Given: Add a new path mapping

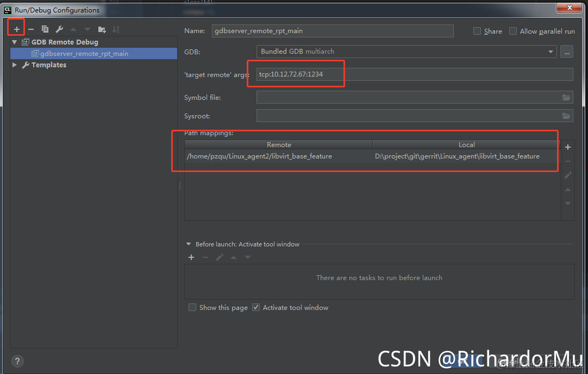Looking at the screenshot, I should tap(568, 147).
